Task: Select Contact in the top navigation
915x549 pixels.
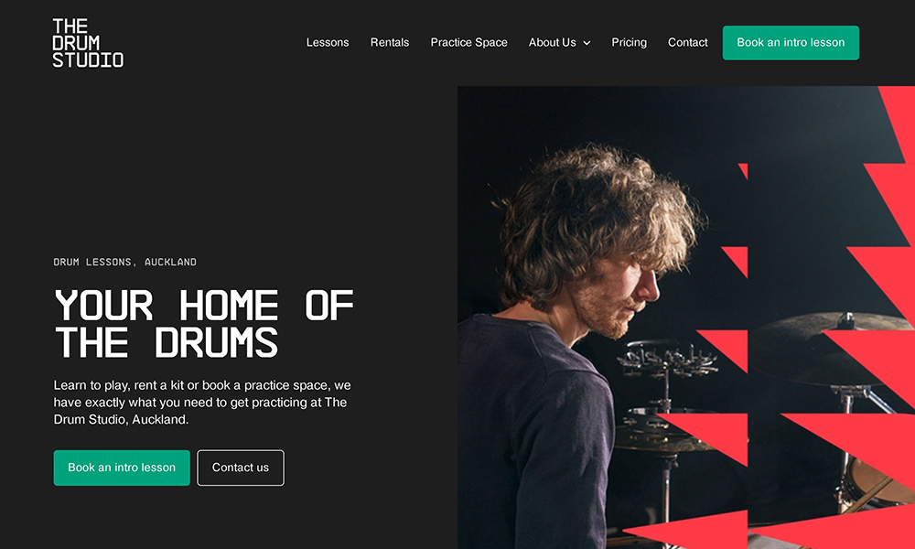Action: pos(687,43)
